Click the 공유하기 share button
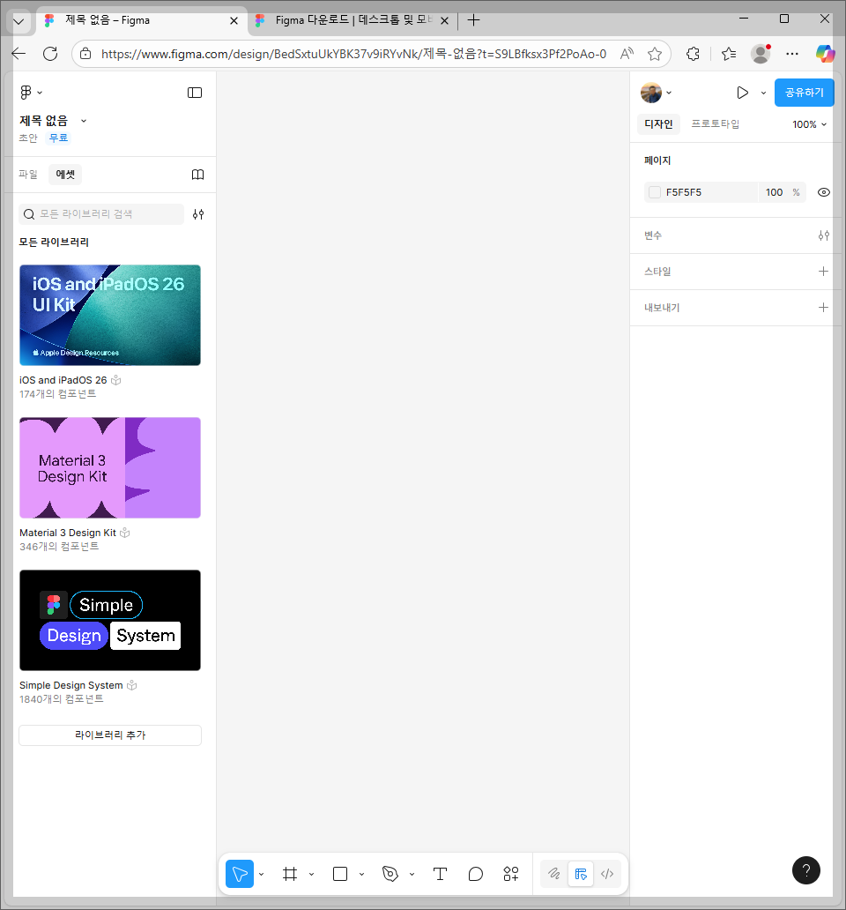This screenshot has height=910, width=846. click(805, 93)
